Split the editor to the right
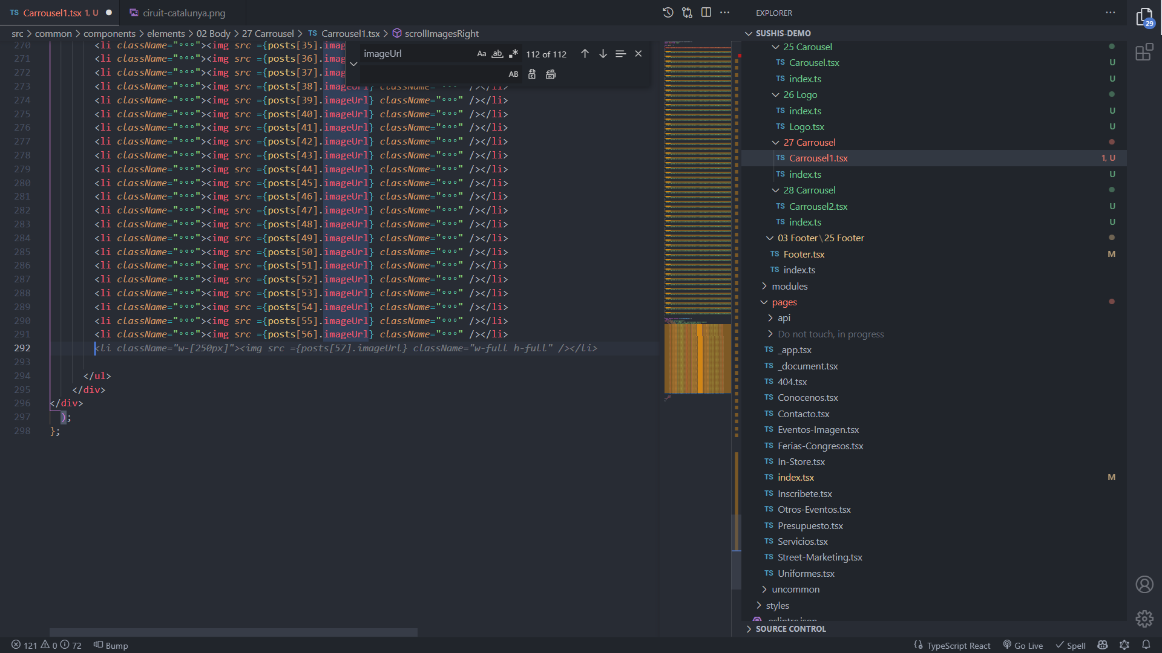Screen dimensions: 1162x653 tap(706, 13)
